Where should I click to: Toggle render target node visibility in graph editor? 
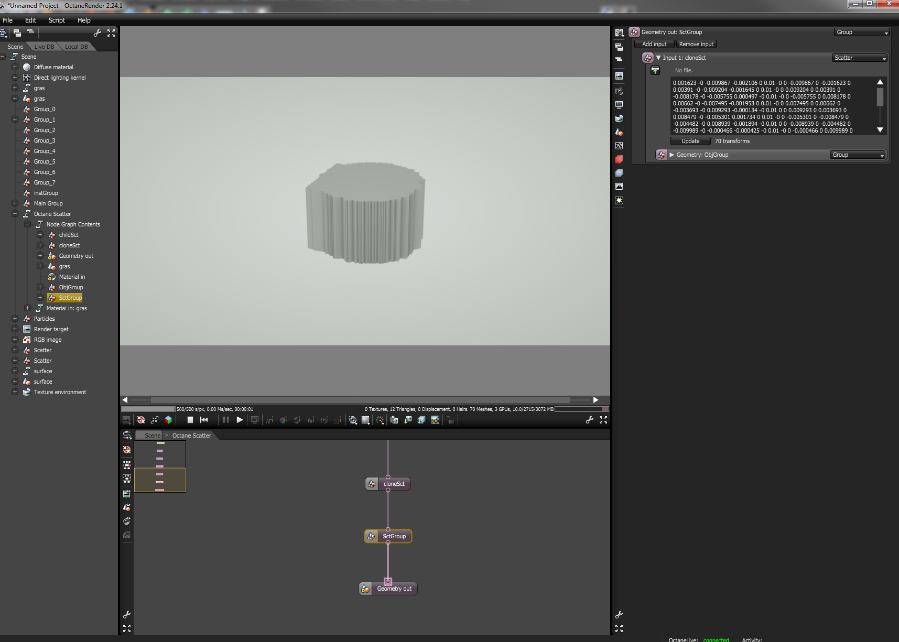[127, 494]
